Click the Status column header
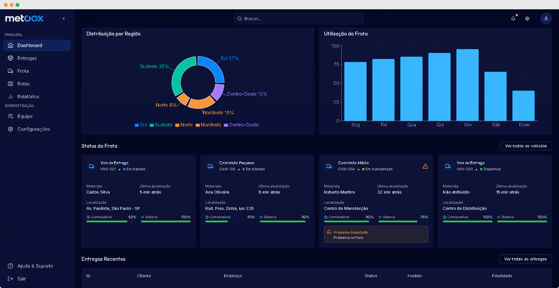Screen dimensions: 559x288 coord(371,276)
